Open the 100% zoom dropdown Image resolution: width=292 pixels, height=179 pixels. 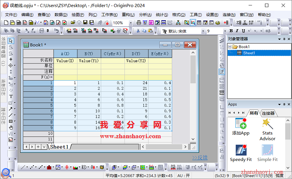tap(131, 23)
